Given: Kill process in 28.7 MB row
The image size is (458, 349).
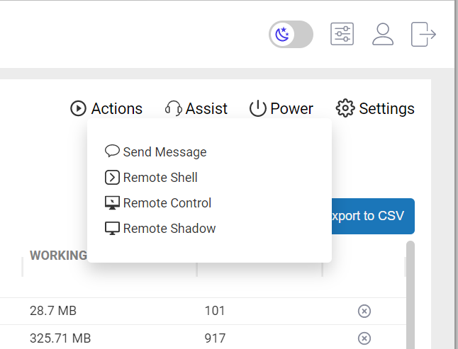Looking at the screenshot, I should [x=364, y=311].
